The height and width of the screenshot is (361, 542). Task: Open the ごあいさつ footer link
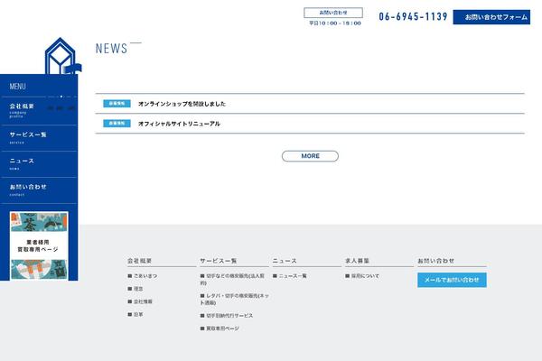(x=143, y=276)
